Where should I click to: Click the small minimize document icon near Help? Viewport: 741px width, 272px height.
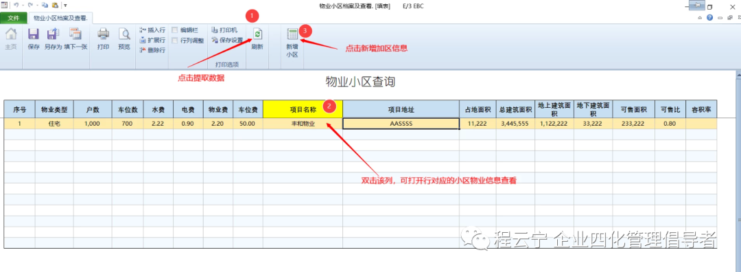tap(720, 17)
